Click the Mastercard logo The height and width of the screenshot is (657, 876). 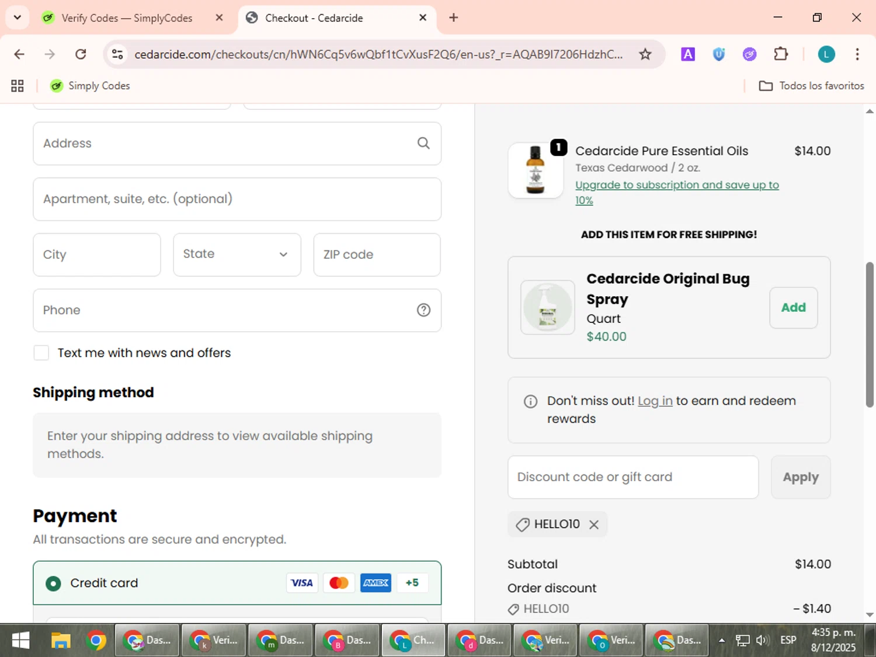tap(339, 583)
